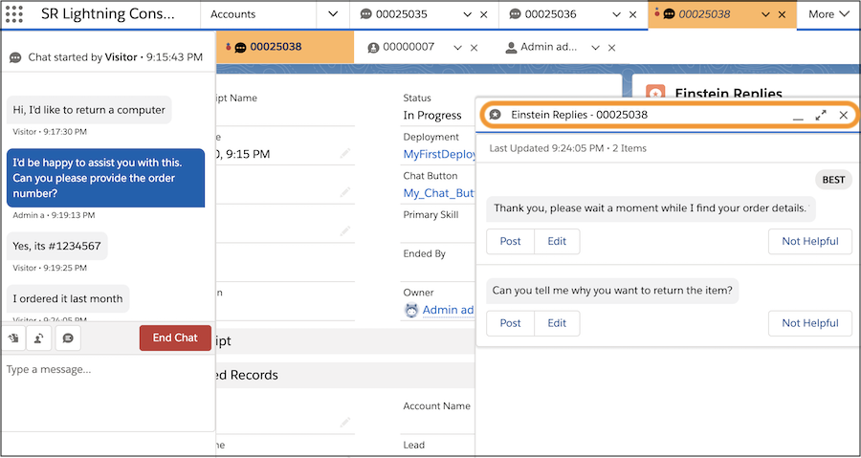Click the edit pencil beside Chat Button field
The width and height of the screenshot is (861, 458).
tap(344, 192)
